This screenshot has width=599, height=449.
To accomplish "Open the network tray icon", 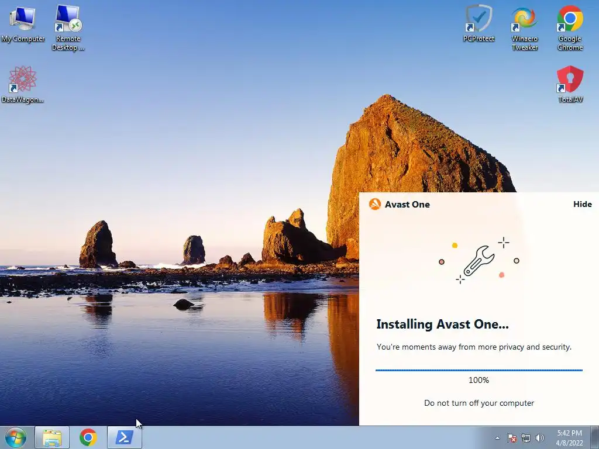I will 526,438.
